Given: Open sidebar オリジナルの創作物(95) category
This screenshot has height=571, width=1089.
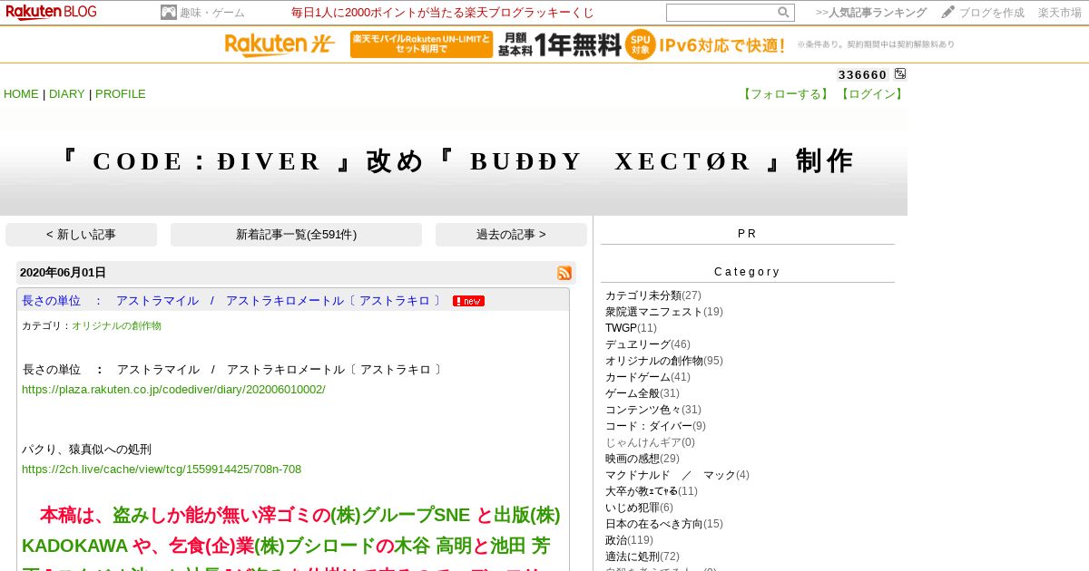Looking at the screenshot, I should (x=654, y=361).
